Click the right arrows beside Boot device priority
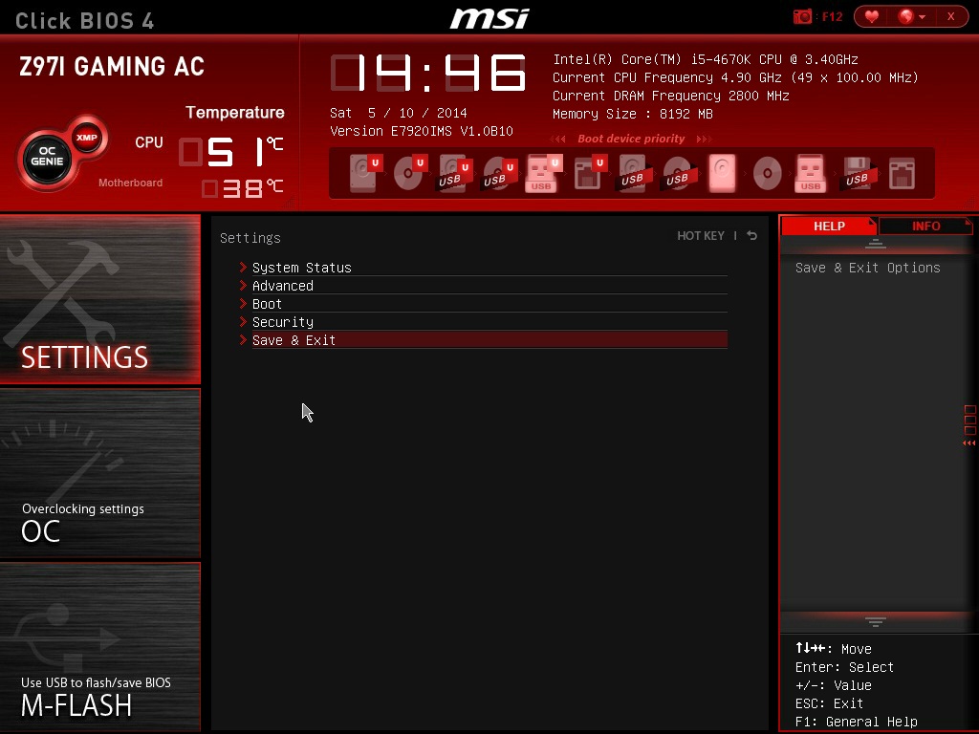The height and width of the screenshot is (734, 979). click(705, 140)
